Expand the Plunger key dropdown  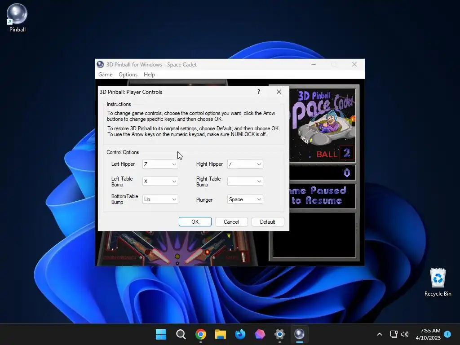[259, 199]
